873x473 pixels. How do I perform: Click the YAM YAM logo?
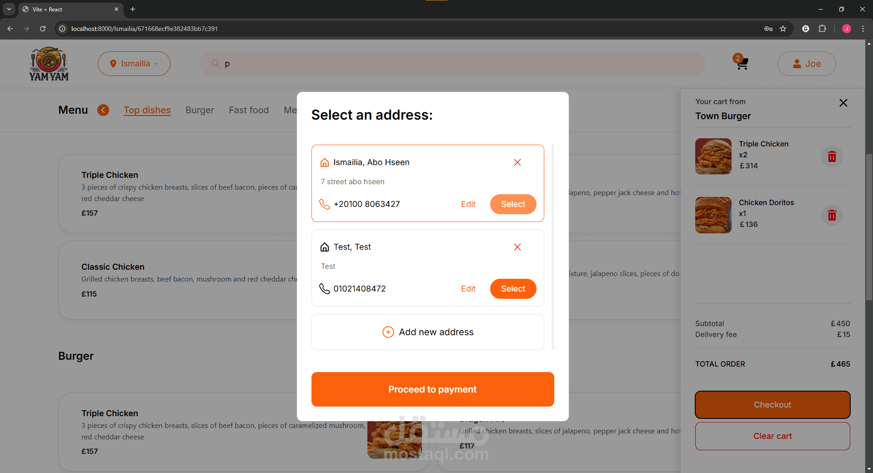[x=49, y=64]
